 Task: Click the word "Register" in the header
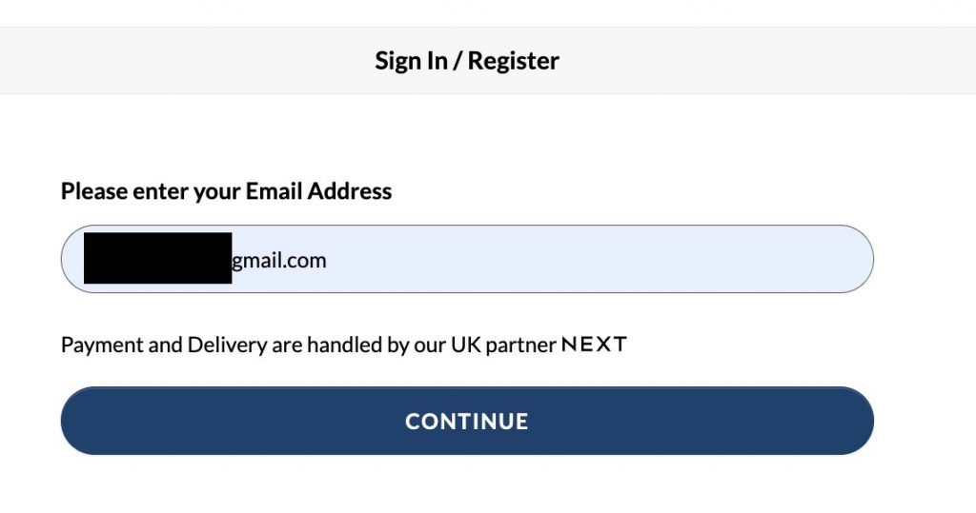(514, 61)
